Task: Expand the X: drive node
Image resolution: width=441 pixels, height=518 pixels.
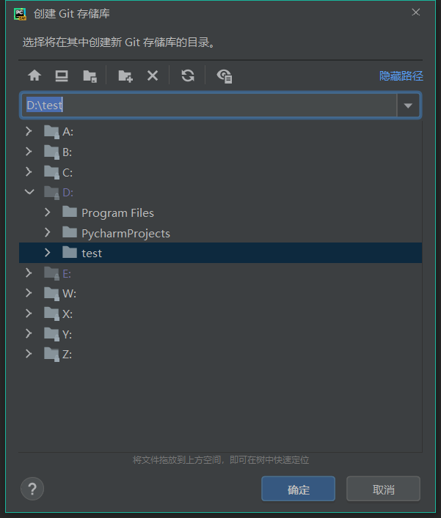Action: 29,314
